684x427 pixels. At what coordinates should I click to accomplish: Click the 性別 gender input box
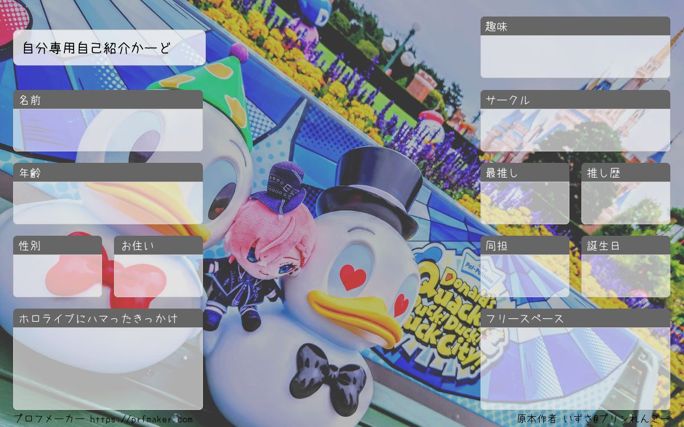pyautogui.click(x=58, y=276)
